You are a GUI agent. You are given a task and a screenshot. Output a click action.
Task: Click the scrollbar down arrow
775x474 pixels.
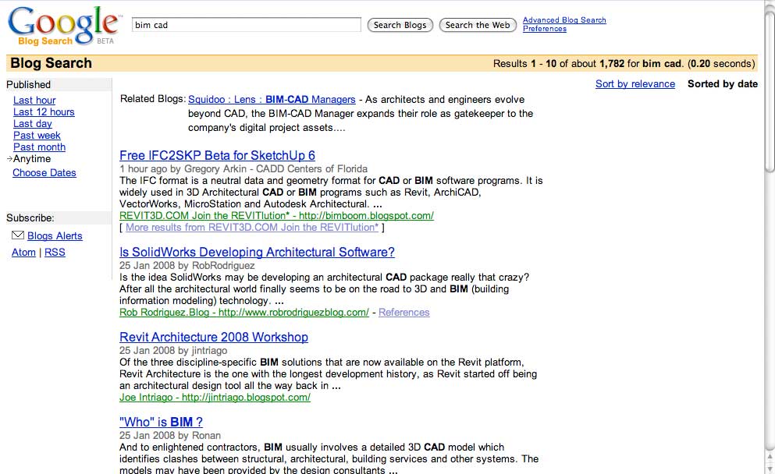(x=769, y=468)
